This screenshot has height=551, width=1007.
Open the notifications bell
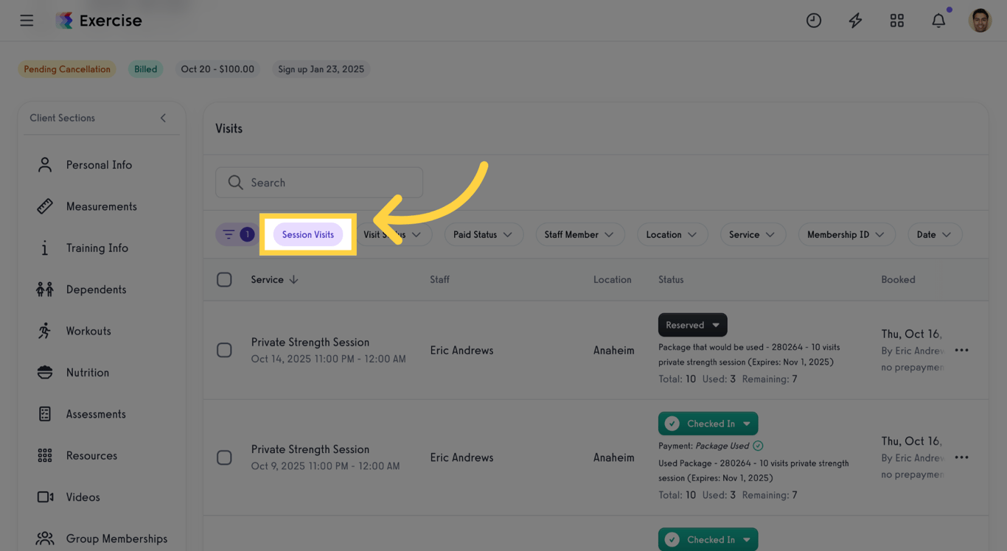[938, 21]
